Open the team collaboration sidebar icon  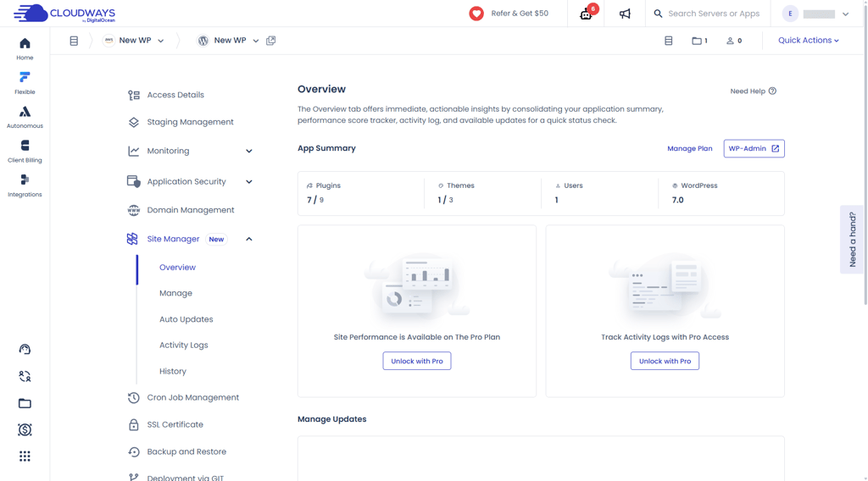coord(25,376)
